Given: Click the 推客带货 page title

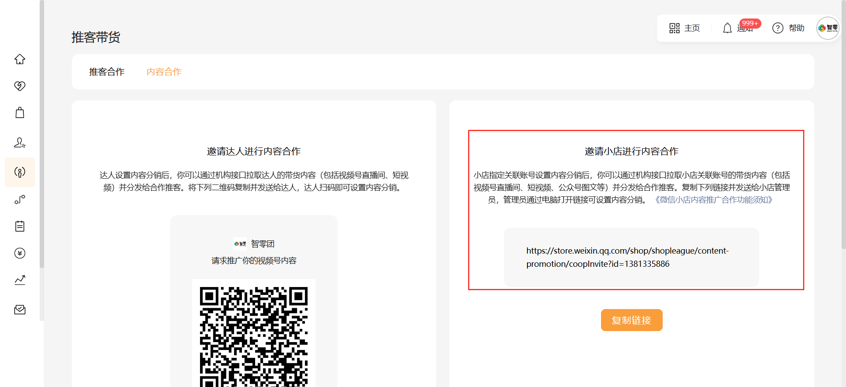Looking at the screenshot, I should [x=96, y=37].
